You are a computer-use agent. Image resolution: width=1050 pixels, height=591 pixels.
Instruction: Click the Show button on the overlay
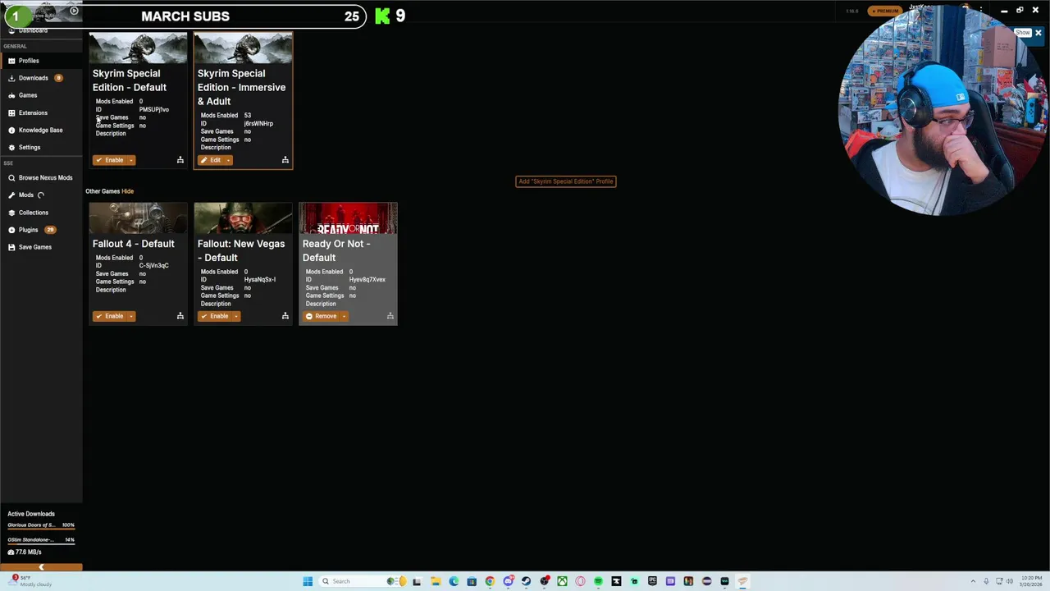click(1022, 33)
